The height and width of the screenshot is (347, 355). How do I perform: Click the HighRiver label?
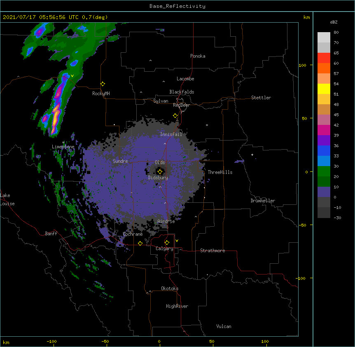(x=177, y=306)
